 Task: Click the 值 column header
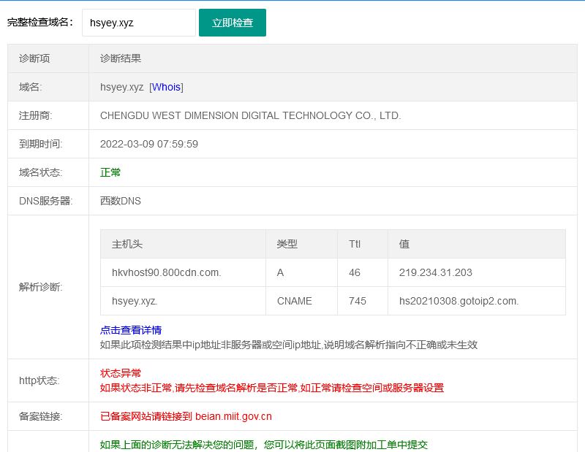pos(404,244)
